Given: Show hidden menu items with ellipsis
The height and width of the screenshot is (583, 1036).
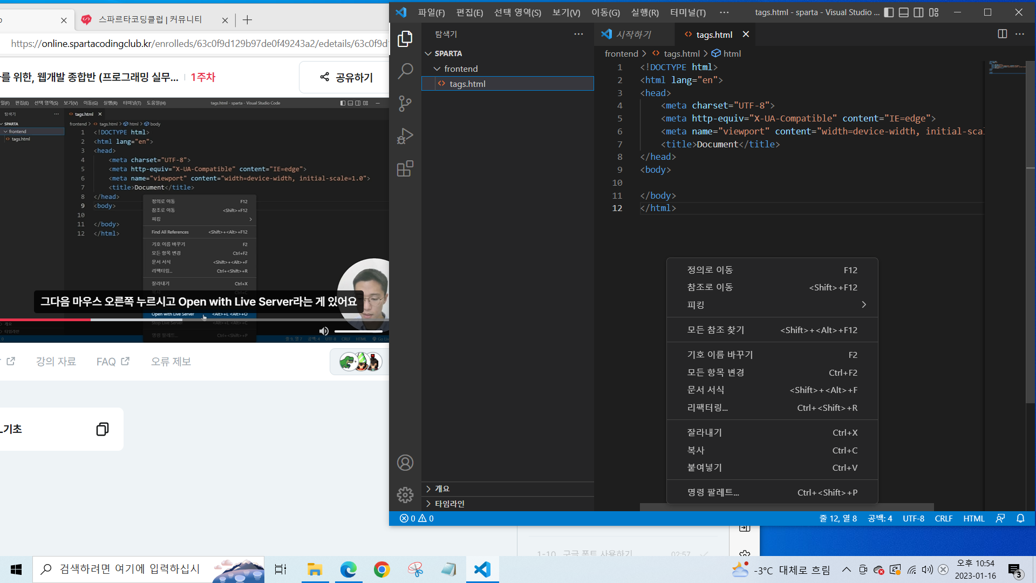Looking at the screenshot, I should (724, 12).
